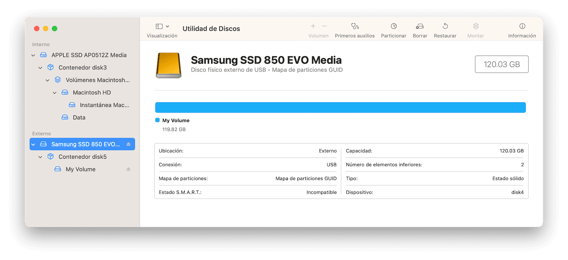Click the Montar mount icon
This screenshot has height=260, width=568.
[x=476, y=26]
